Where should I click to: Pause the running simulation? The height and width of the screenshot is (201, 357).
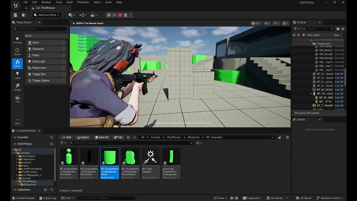coord(109,15)
